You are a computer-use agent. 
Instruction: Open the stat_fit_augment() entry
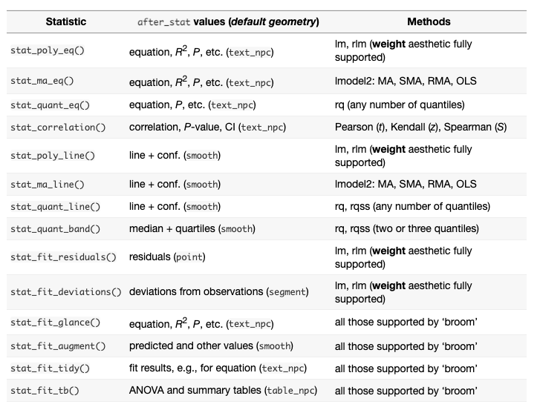coord(58,346)
